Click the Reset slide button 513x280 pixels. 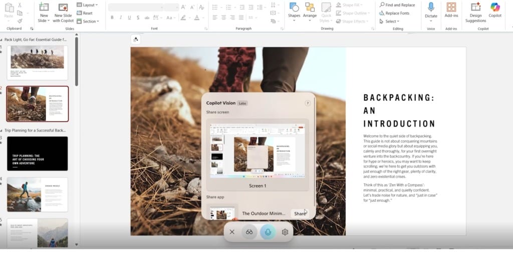click(x=85, y=13)
